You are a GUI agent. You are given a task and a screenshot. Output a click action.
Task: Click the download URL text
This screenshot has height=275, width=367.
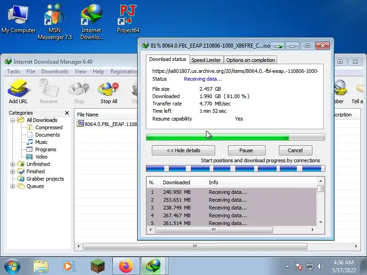point(235,71)
